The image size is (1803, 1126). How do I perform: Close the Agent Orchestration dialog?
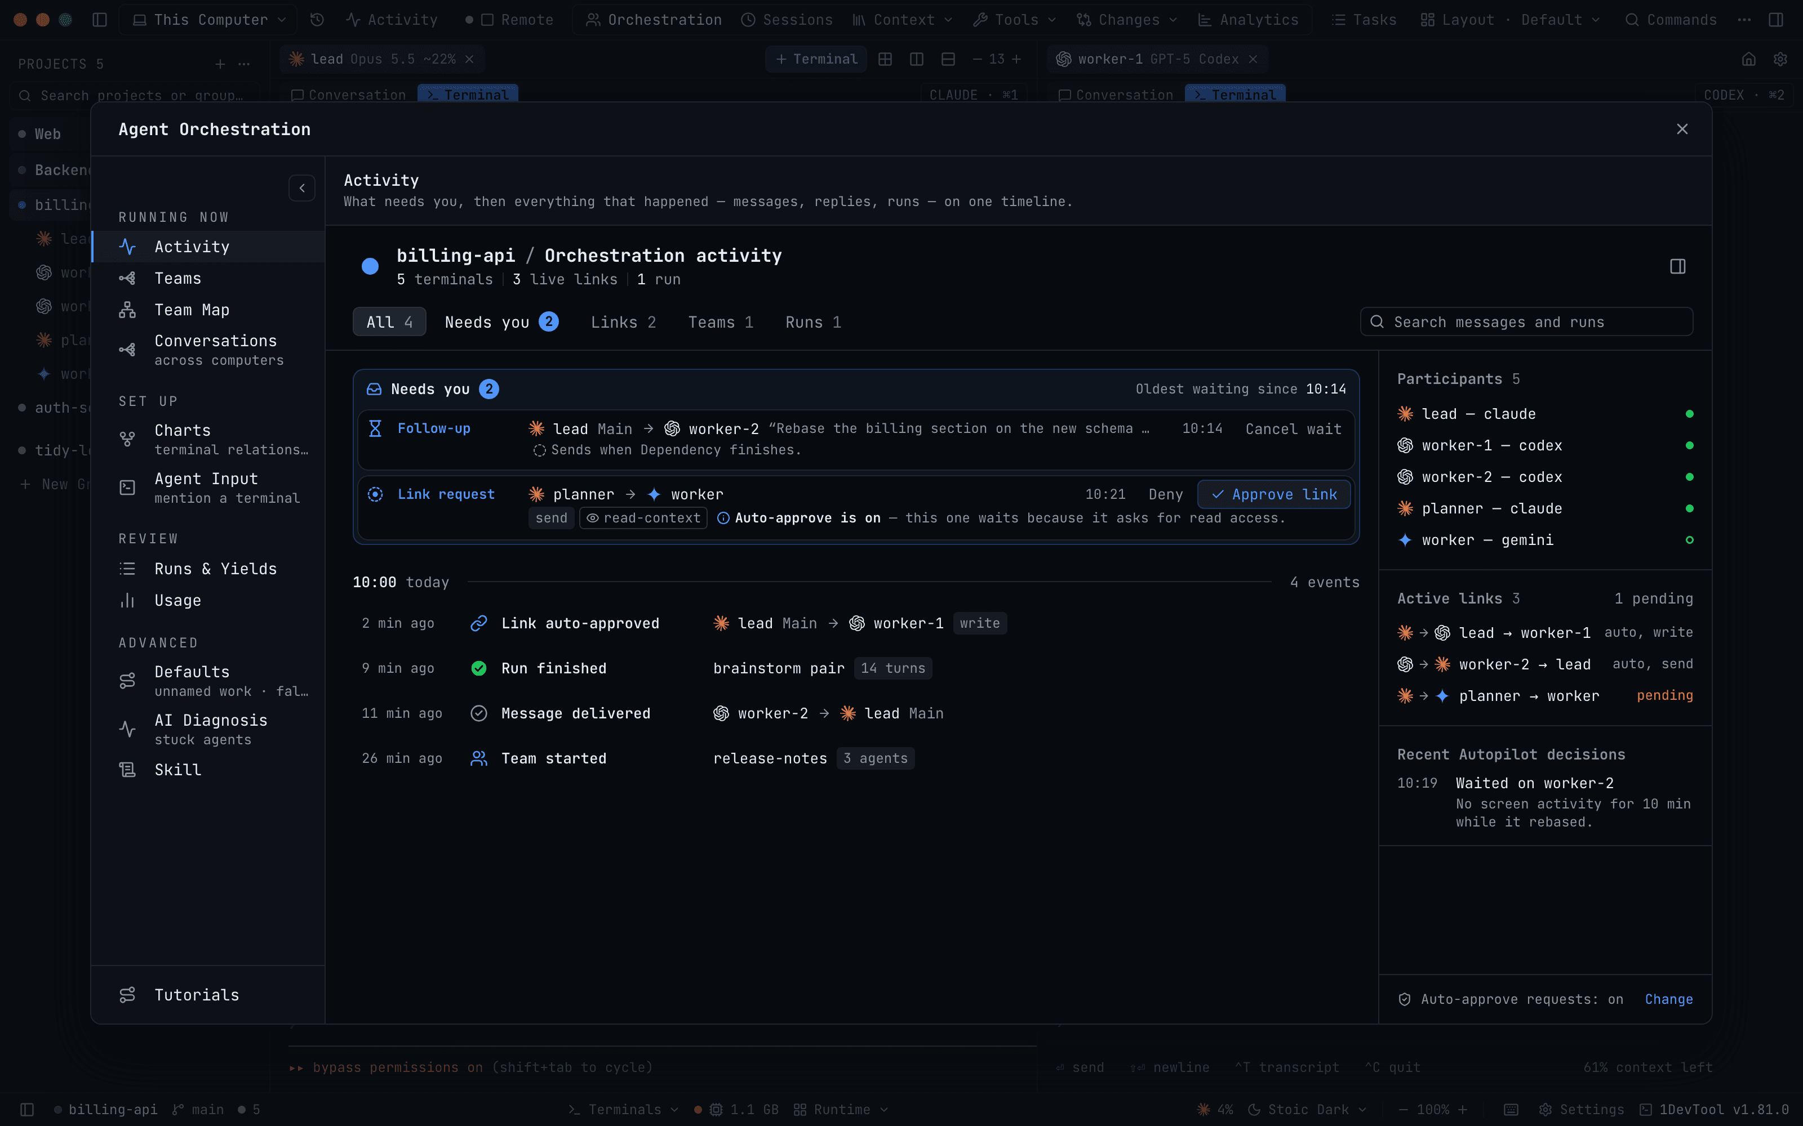(1681, 129)
